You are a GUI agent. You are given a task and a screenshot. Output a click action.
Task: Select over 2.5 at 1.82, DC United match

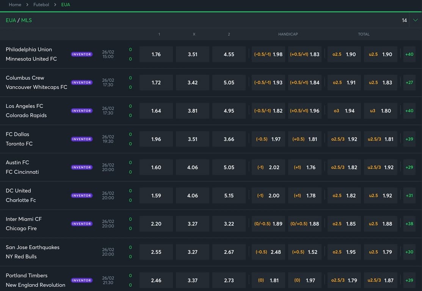tap(344, 196)
